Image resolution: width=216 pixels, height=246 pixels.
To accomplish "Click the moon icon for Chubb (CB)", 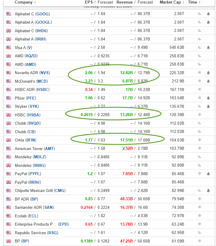I will (x=199, y=131).
